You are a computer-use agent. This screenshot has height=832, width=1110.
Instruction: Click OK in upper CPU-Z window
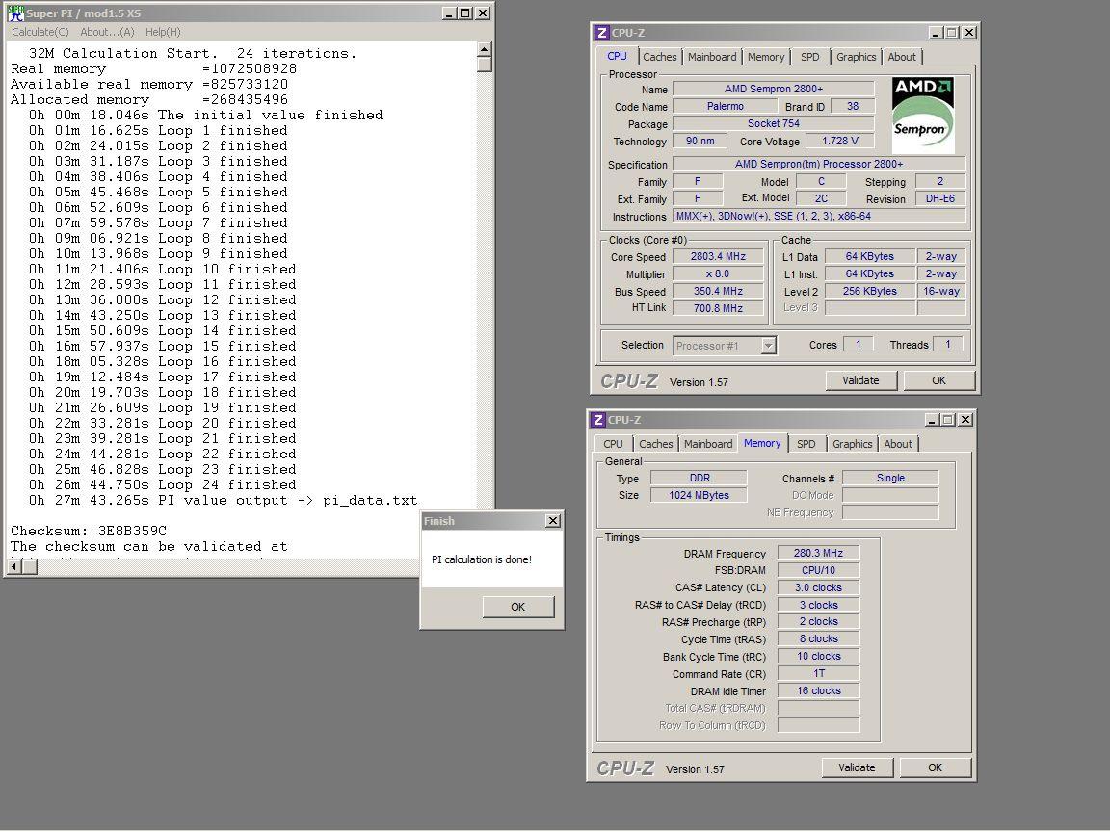[x=938, y=380]
